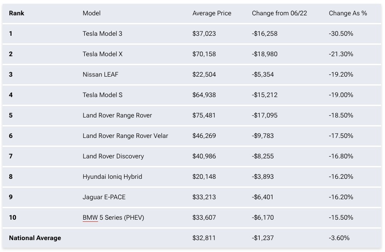The width and height of the screenshot is (385, 252).
Task: Click the National Average row label
Action: (x=35, y=238)
